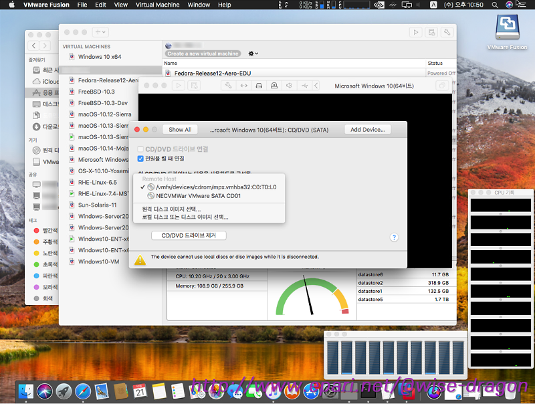Screen dimensions: 535x404
Task: Open Safari from the Dock
Action: pos(83,391)
